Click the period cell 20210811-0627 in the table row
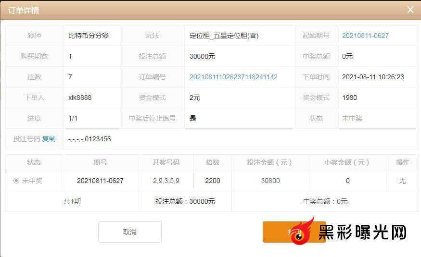Image resolution: width=421 pixels, height=257 pixels. pos(100,181)
